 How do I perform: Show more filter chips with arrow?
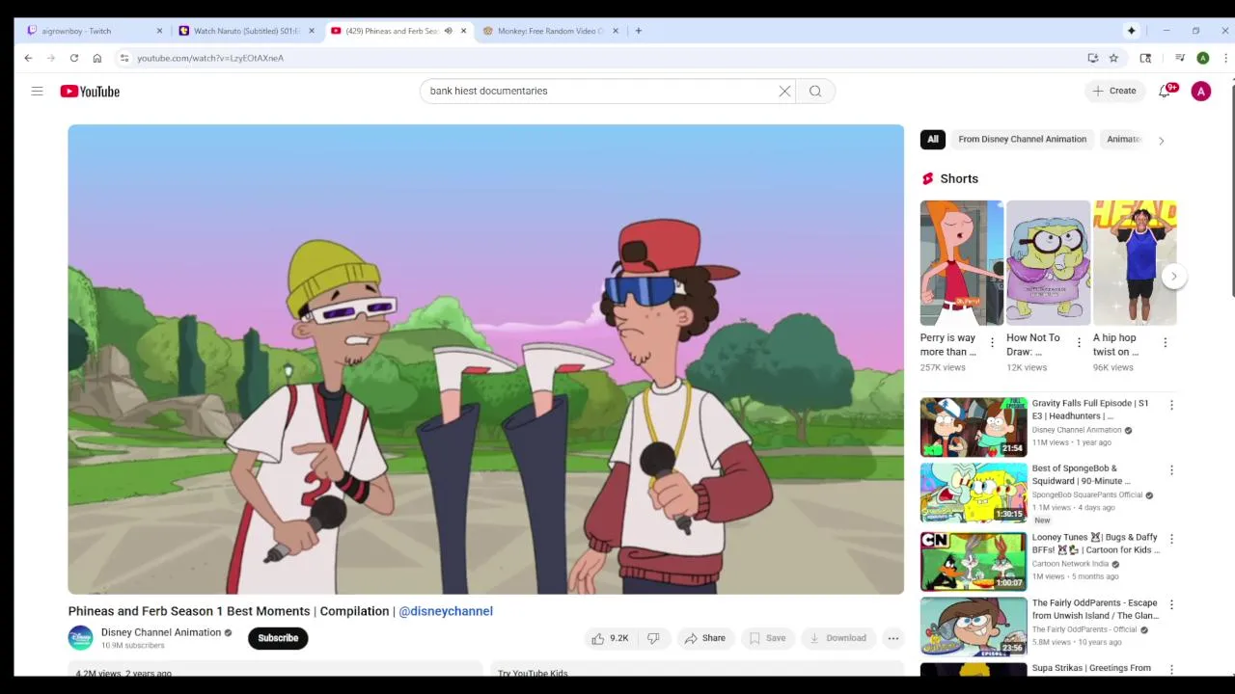[1161, 140]
